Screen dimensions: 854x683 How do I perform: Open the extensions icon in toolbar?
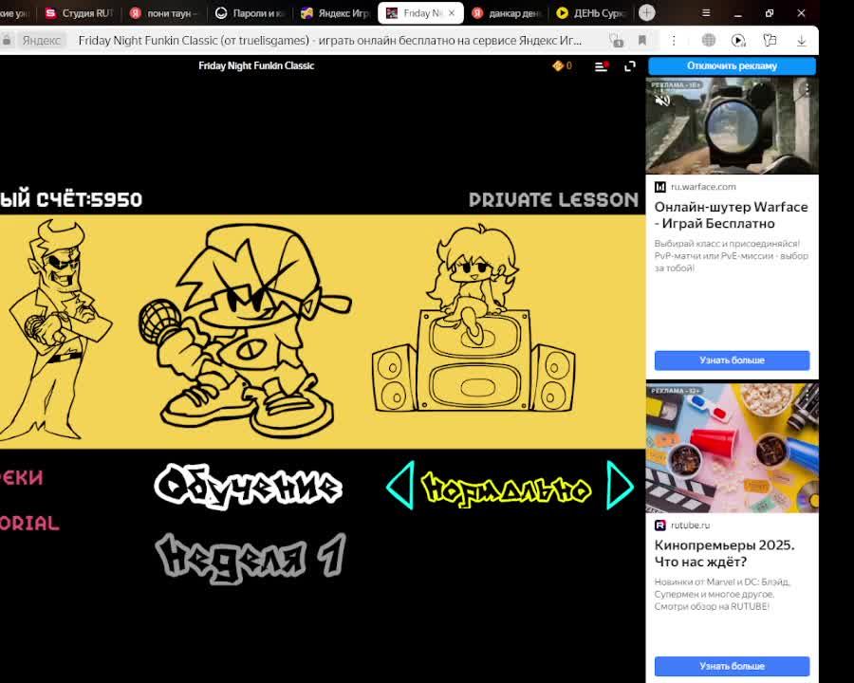[x=770, y=40]
